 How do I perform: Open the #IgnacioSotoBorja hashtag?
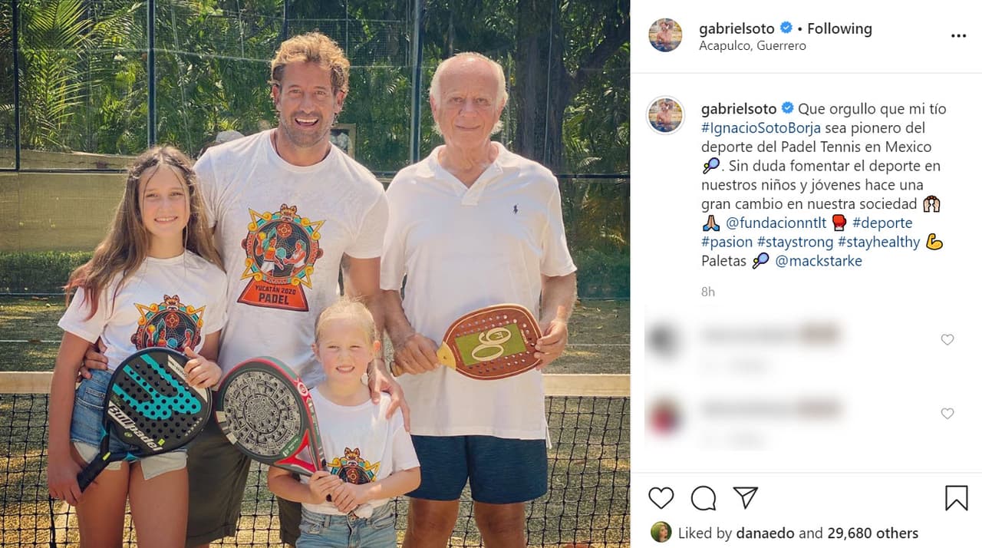pyautogui.click(x=762, y=127)
